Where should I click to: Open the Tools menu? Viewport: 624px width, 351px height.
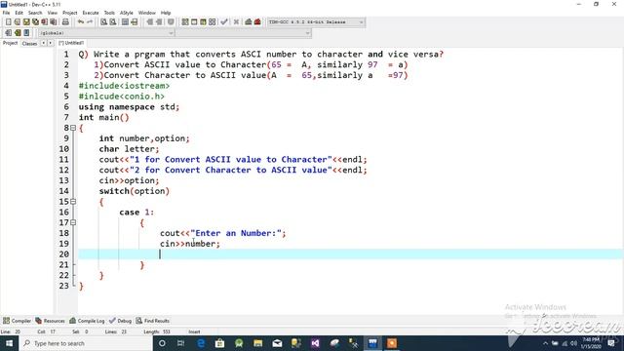point(109,13)
